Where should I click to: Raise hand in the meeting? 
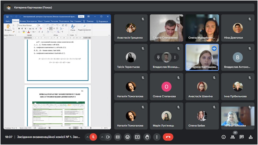tap(147, 137)
